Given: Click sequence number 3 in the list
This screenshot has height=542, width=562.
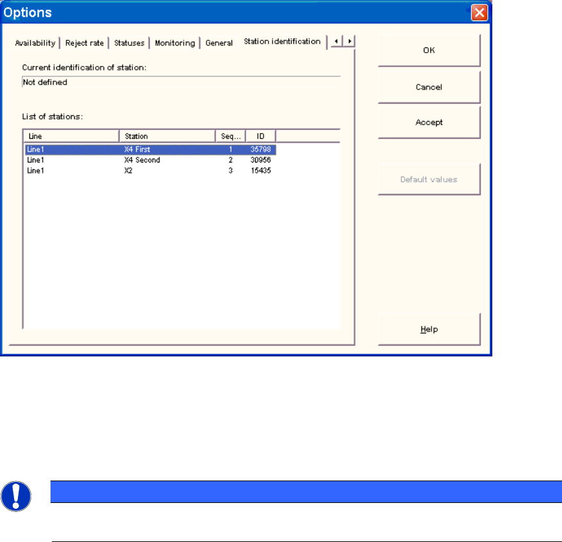Looking at the screenshot, I should pyautogui.click(x=230, y=171).
